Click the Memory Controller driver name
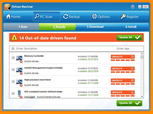This screenshot has height=114, width=153. (x=34, y=56)
